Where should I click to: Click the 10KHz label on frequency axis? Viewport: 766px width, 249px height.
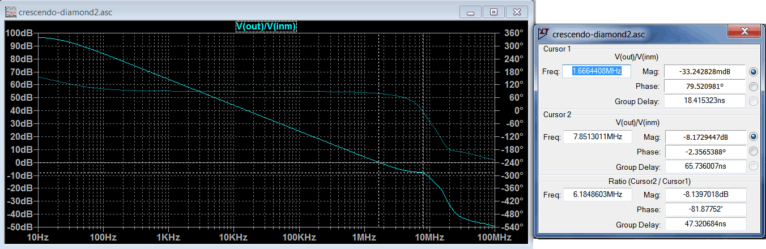point(233,238)
